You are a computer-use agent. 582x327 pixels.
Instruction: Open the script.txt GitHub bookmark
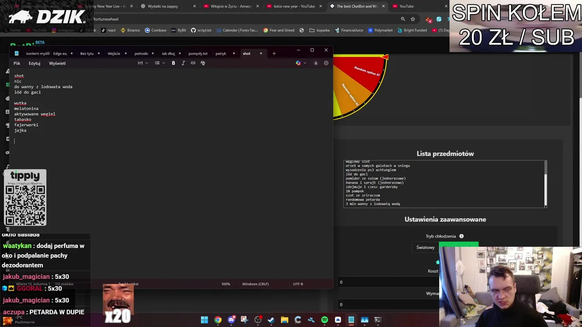click(201, 30)
